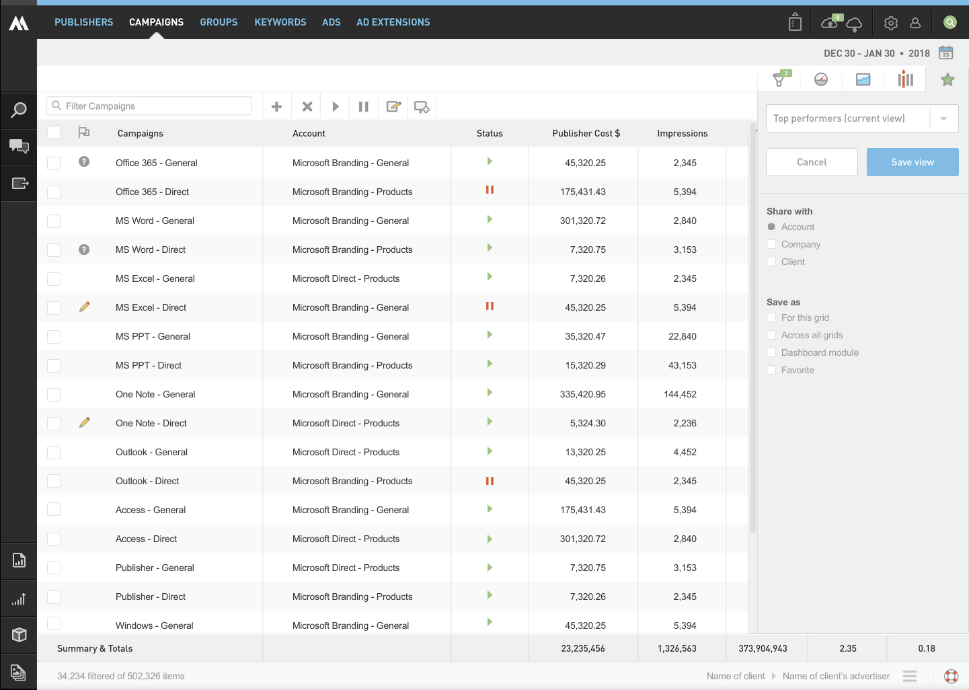Image resolution: width=969 pixels, height=690 pixels.
Task: Check the Office 365 - General row checkbox
Action: point(54,163)
